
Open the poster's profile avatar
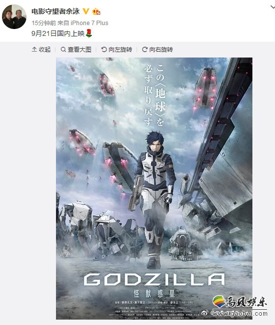[14, 17]
